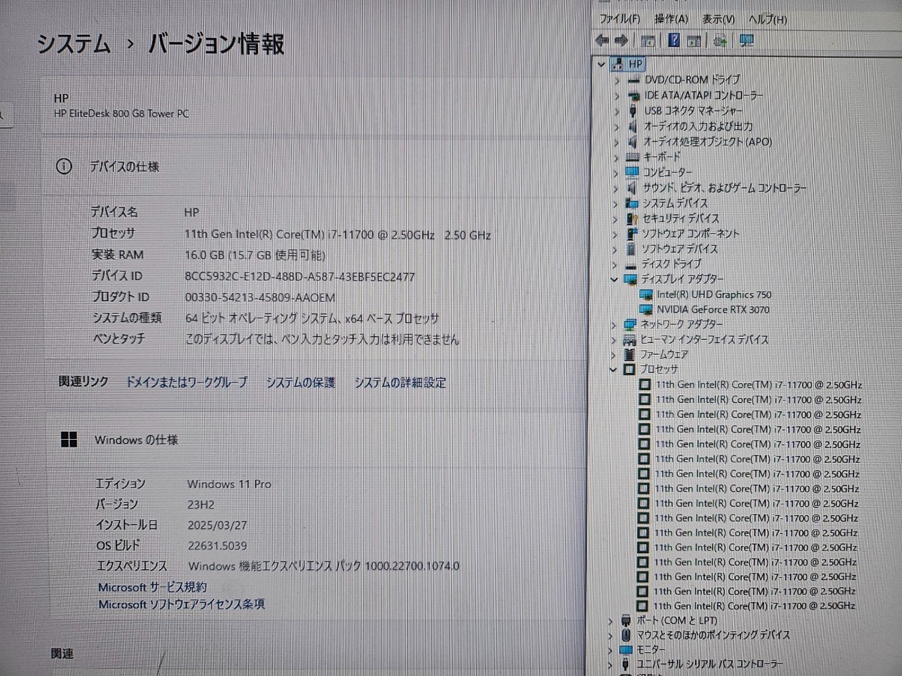Select the HP computer root icon
Image resolution: width=902 pixels, height=676 pixels.
click(618, 64)
